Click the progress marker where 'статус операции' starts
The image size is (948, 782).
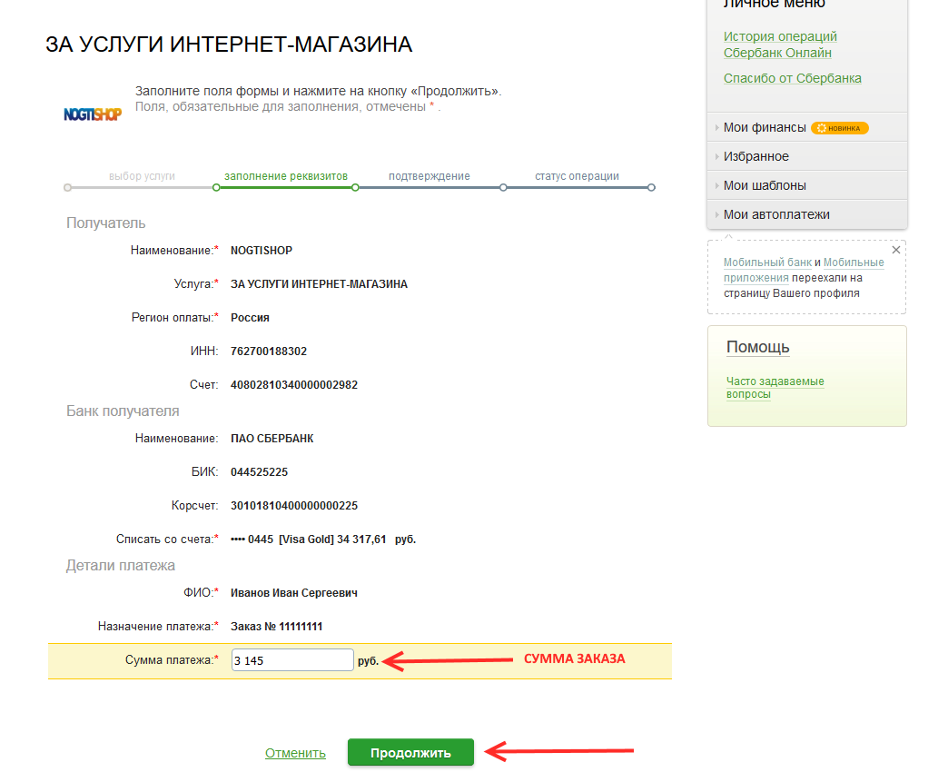(503, 187)
